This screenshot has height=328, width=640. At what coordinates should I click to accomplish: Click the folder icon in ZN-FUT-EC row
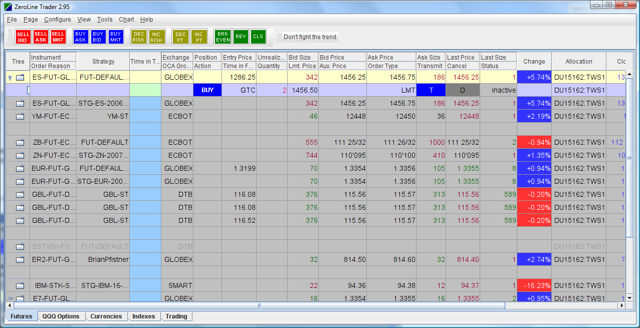pos(20,155)
